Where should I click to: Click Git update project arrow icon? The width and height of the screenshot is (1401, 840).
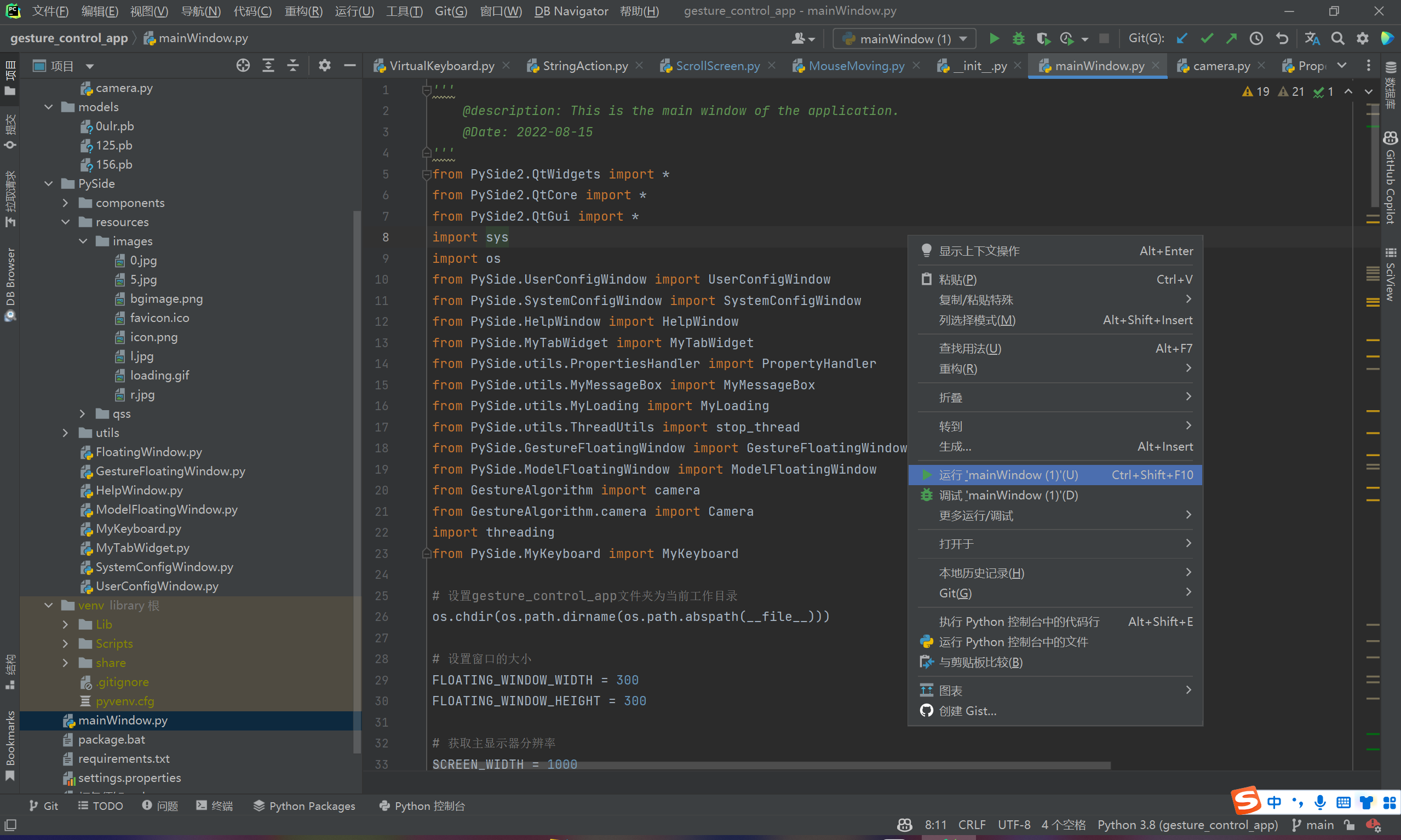[1181, 38]
